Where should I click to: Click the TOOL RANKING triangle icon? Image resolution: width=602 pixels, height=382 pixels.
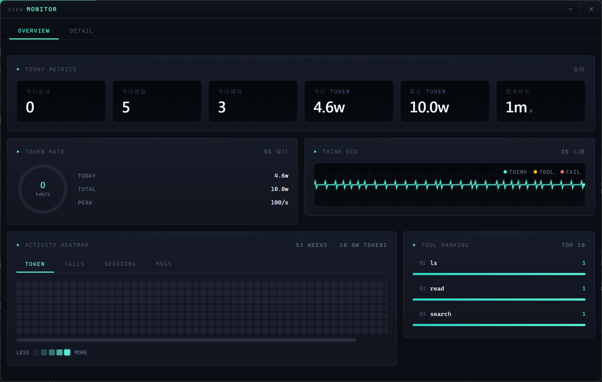[414, 245]
